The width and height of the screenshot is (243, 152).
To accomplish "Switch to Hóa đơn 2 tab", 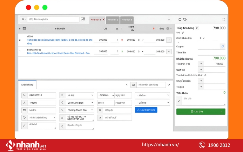I will click(113, 20).
